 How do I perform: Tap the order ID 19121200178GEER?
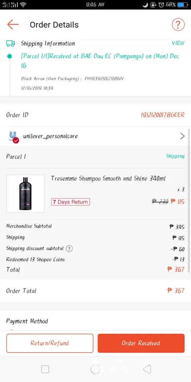[x=163, y=115]
